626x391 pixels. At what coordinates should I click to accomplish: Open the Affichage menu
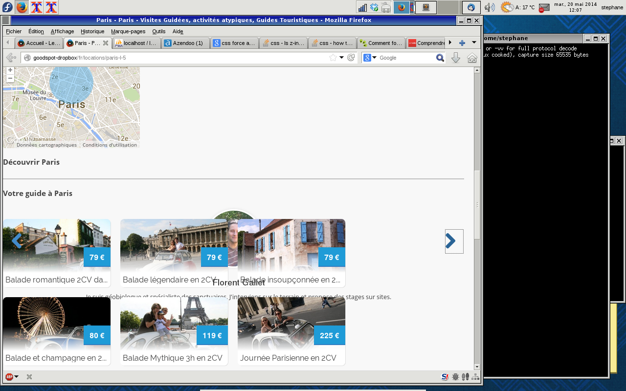coord(63,31)
